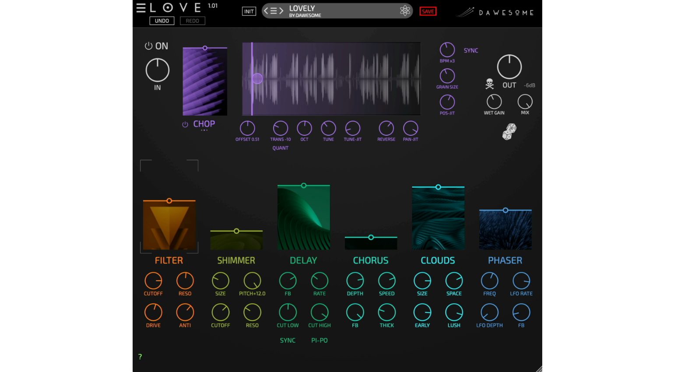Toggle the CHOP power icon
Viewport: 674px width, 372px height.
(185, 124)
